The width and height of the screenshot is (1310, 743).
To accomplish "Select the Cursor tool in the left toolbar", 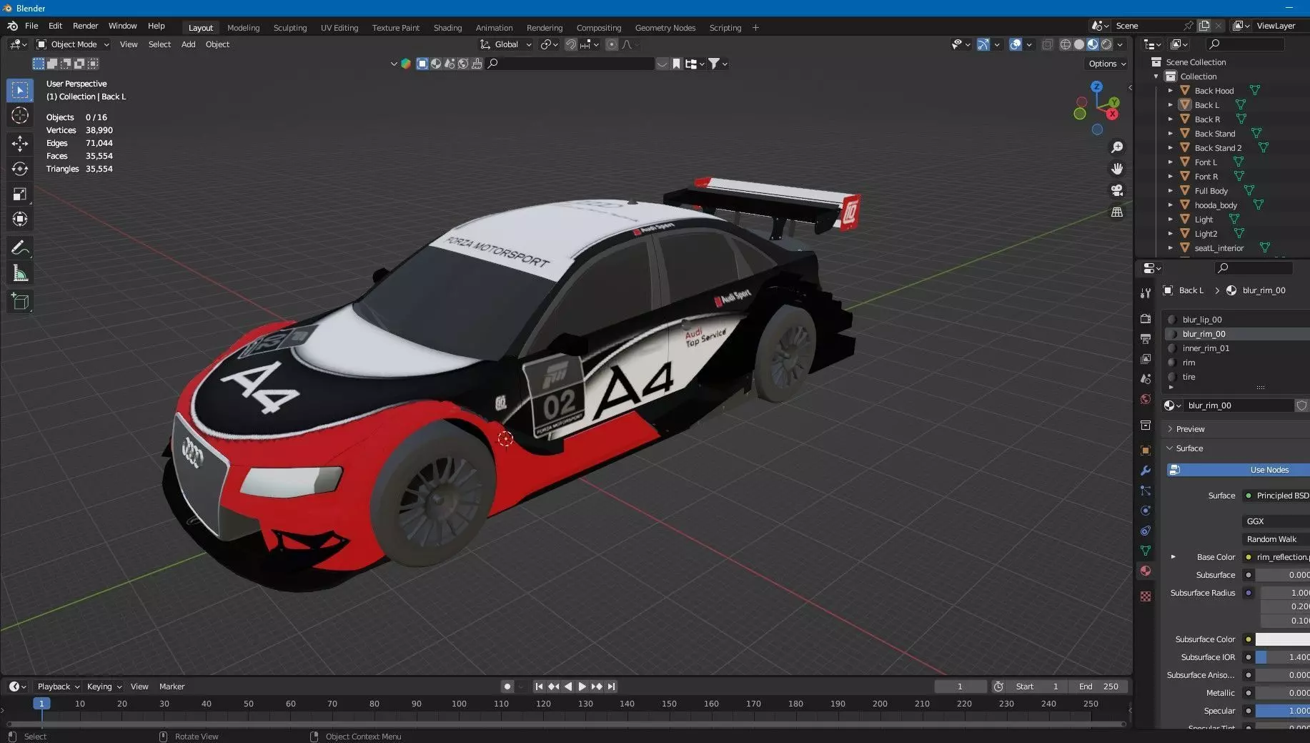I will click(x=20, y=115).
